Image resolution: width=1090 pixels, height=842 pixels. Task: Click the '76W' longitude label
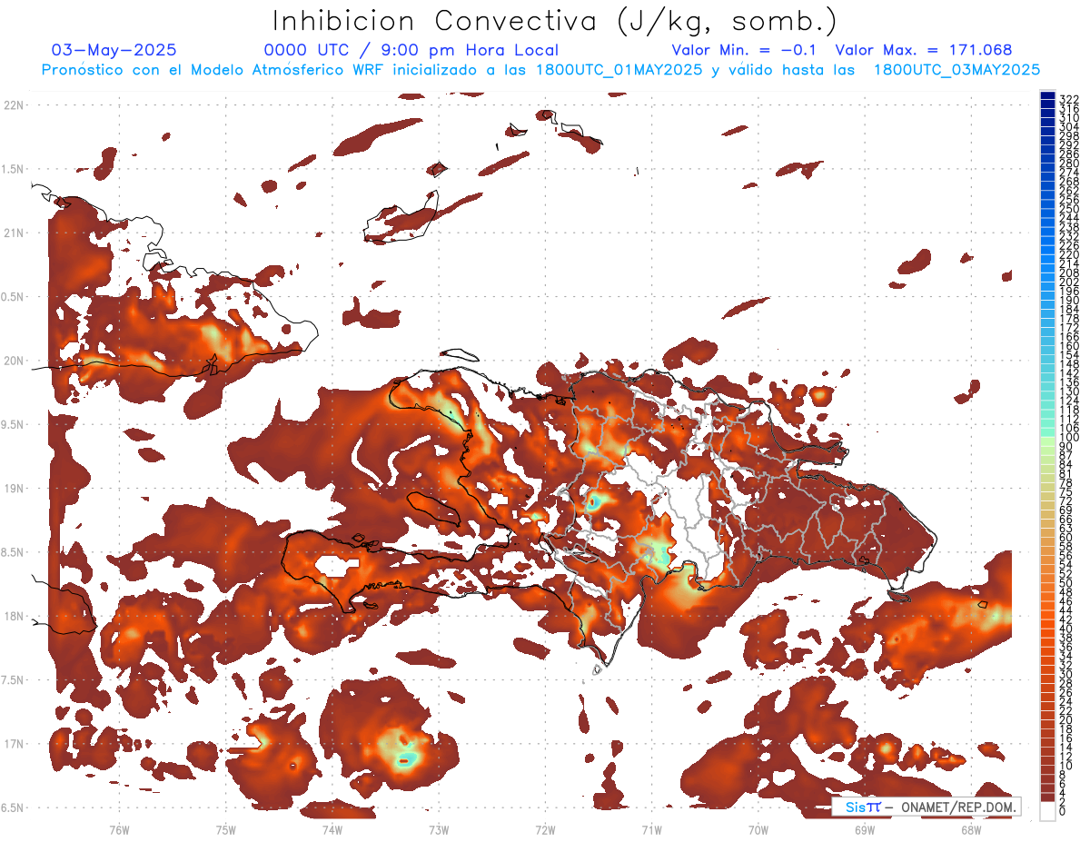click(119, 828)
